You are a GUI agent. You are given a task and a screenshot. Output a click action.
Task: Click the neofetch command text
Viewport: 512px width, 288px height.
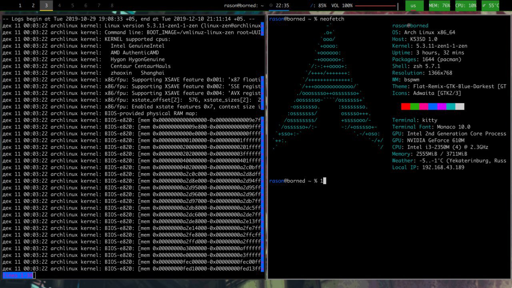[332, 19]
